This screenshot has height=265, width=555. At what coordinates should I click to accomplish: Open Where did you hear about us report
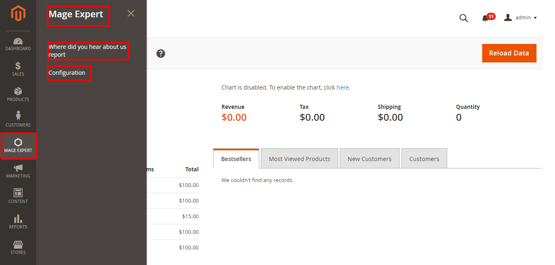coord(88,51)
